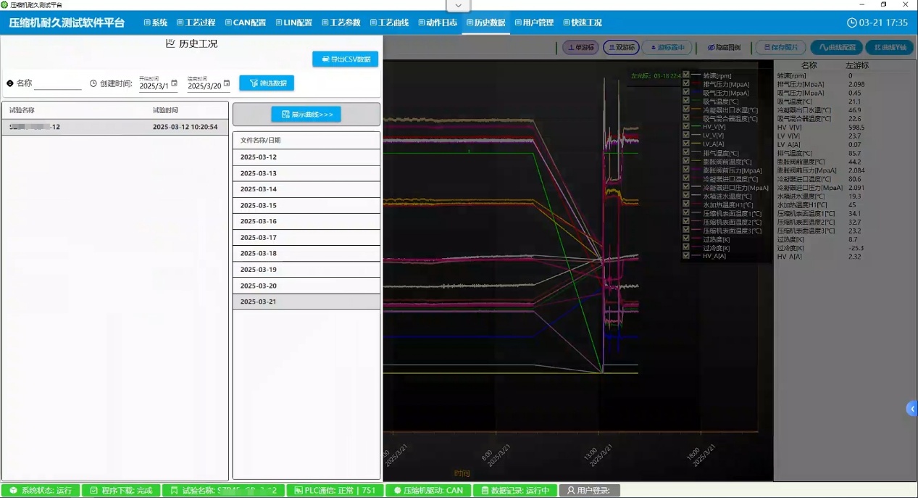Image resolution: width=918 pixels, height=498 pixels.
Task: Activate the 双游标 dual cursor button
Action: click(x=621, y=48)
